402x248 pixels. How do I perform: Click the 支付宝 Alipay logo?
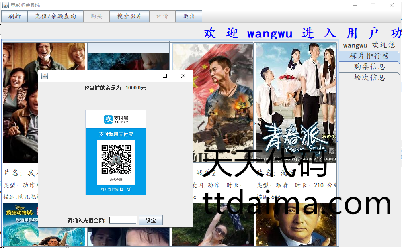[x=116, y=120]
